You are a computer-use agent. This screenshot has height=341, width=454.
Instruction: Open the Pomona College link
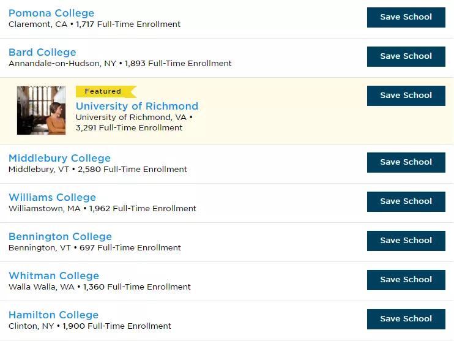[x=51, y=13]
